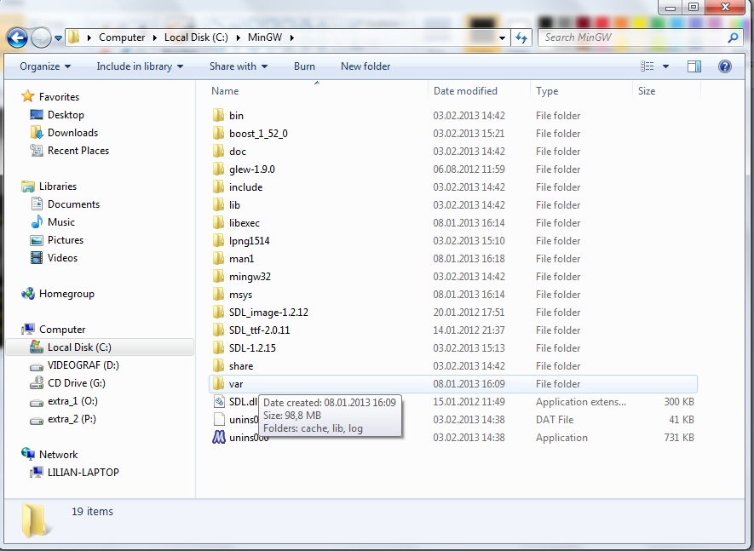Image resolution: width=754 pixels, height=551 pixels.
Task: Open the change view dropdown arrow
Action: tap(665, 66)
